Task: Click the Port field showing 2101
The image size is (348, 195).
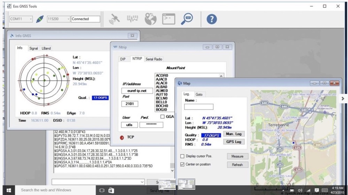Action: coord(129,104)
